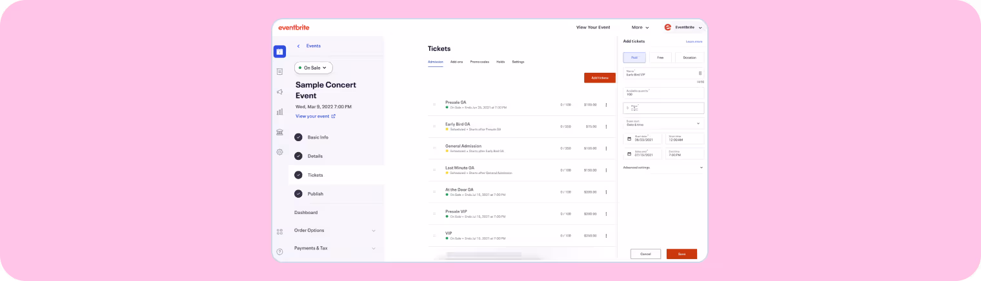Click the Add tickets button
This screenshot has height=281, width=981.
(600, 78)
